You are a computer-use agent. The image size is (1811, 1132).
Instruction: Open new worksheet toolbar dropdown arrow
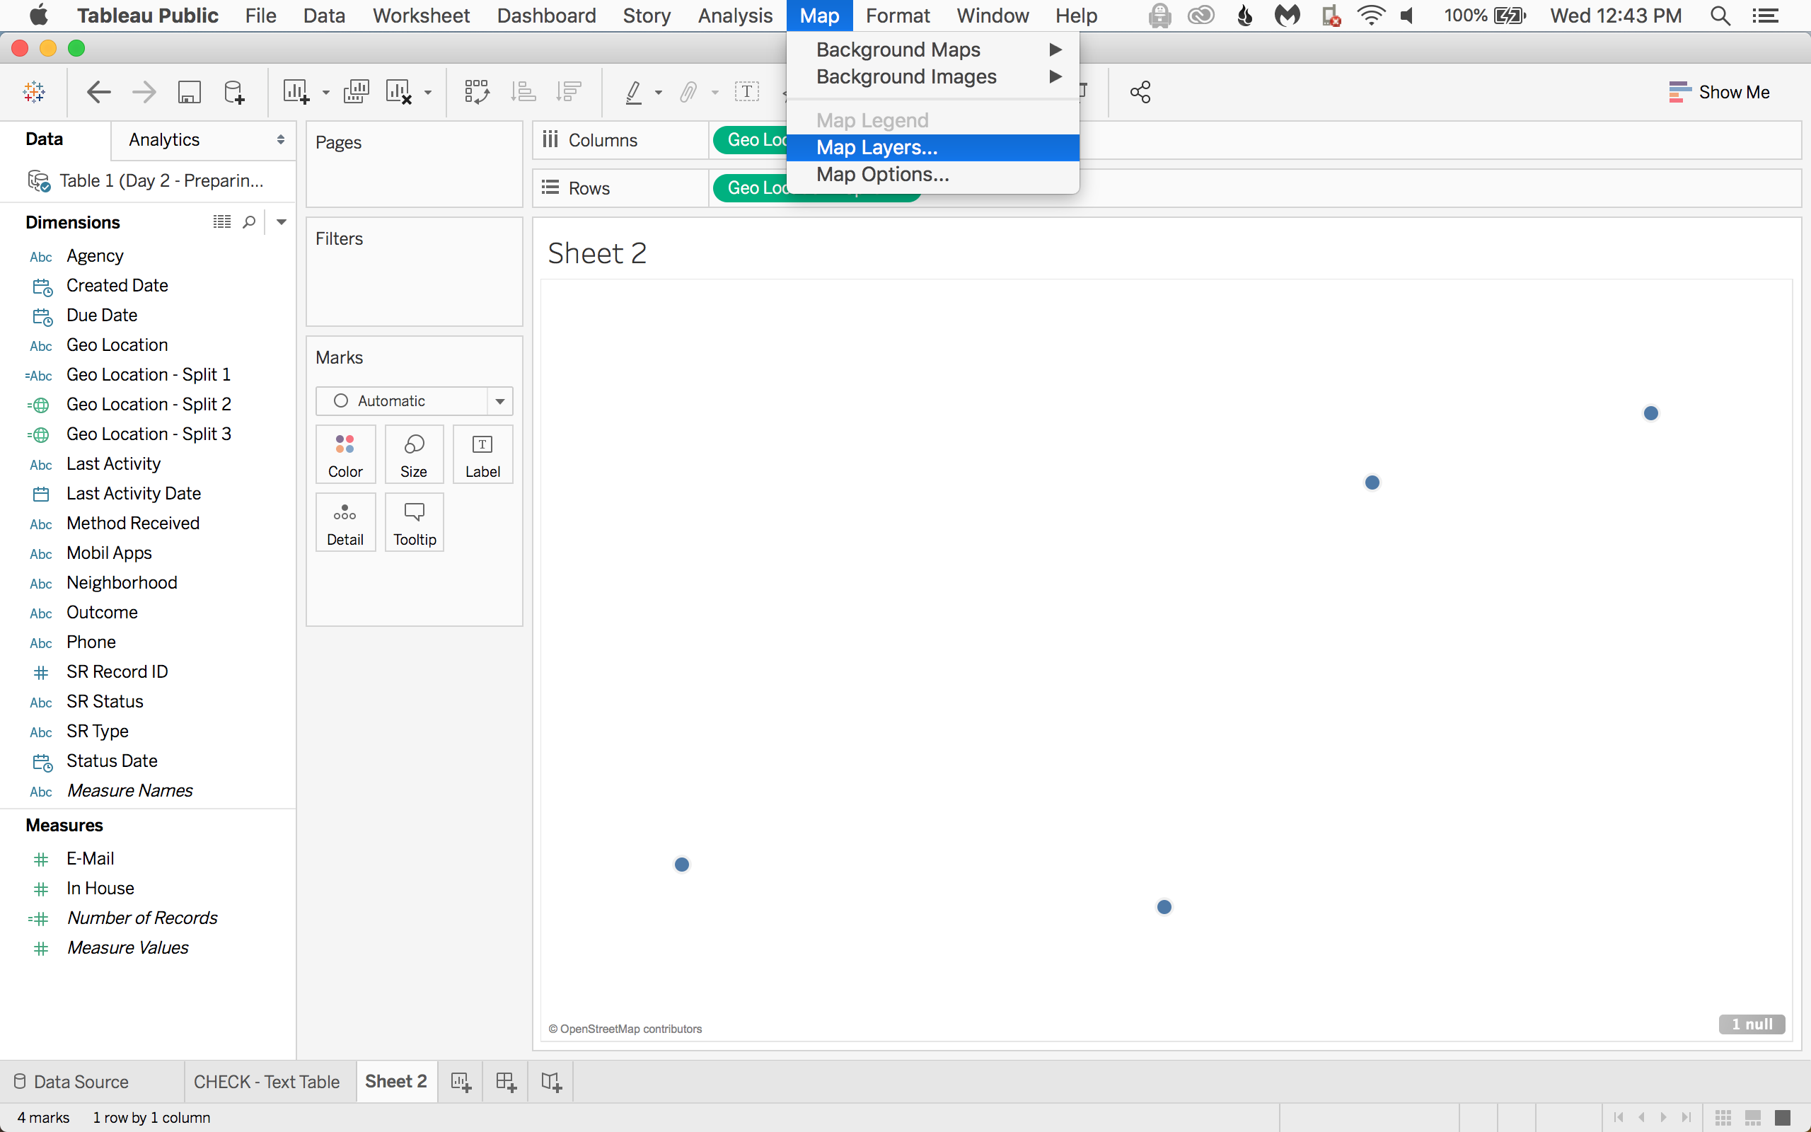point(325,93)
